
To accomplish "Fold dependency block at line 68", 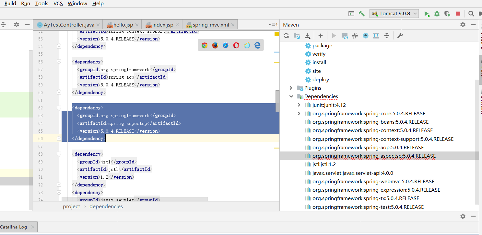I will coord(59,154).
